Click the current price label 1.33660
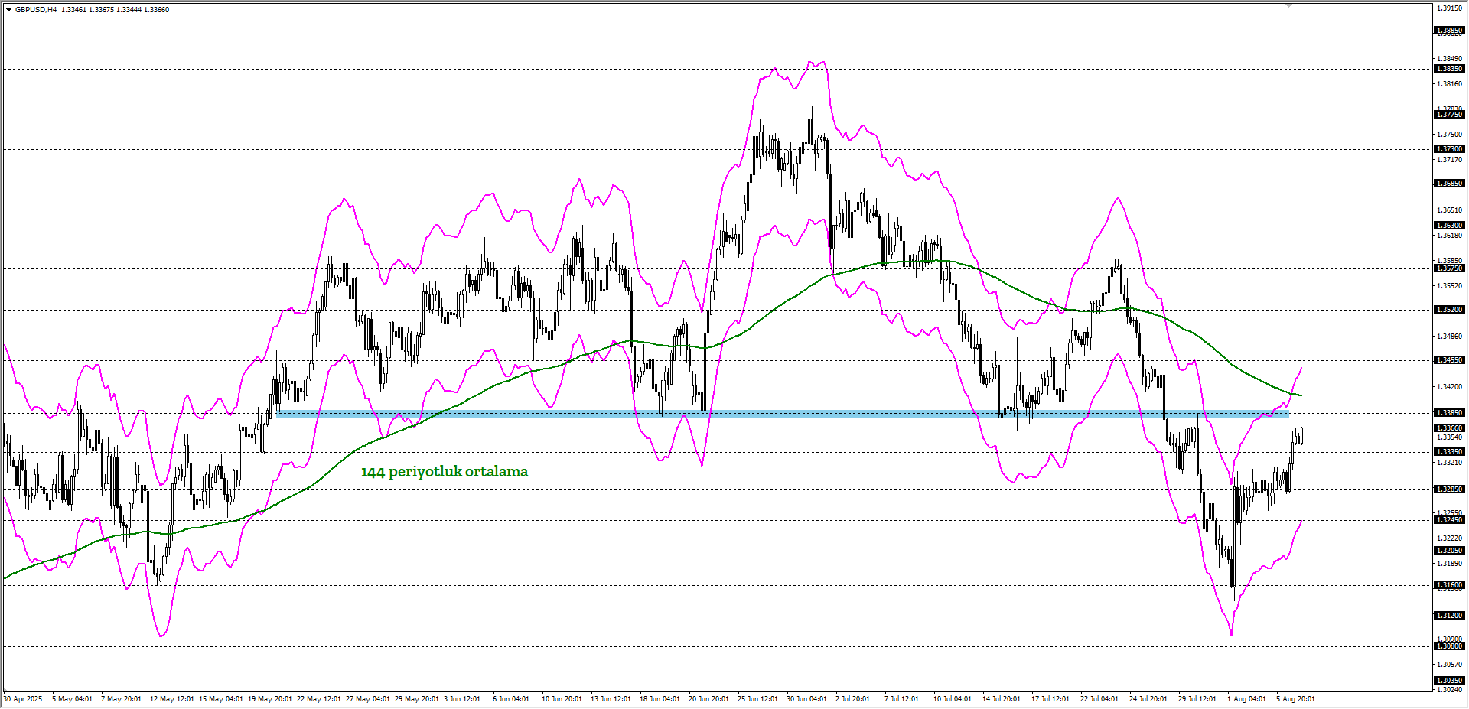Screen dimensions: 1469x709 click(x=1449, y=428)
